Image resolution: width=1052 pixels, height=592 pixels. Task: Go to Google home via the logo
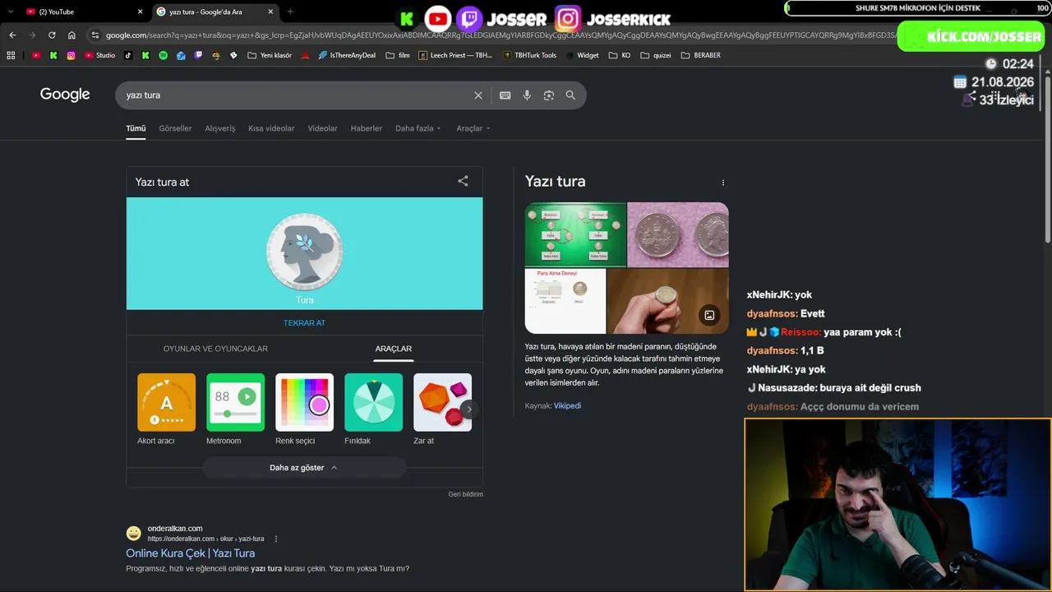65,95
